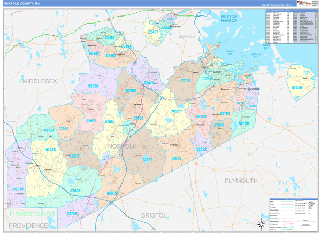Click the 02021 ZIP code label
Screen dimensions: 321x233
point(177,111)
